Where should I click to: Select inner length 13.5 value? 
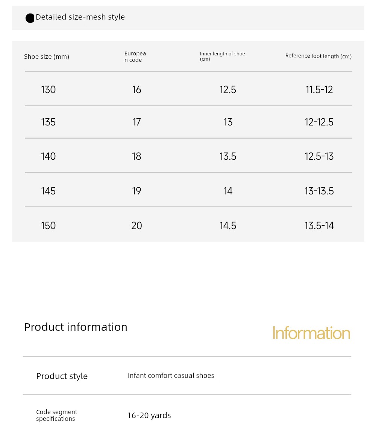click(228, 156)
